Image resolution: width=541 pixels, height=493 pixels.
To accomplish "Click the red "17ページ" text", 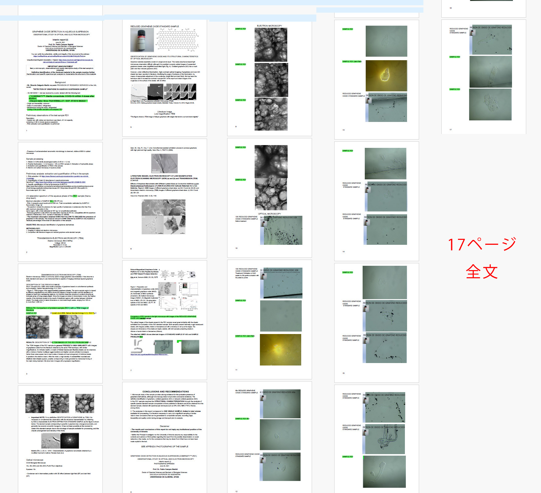I will coord(482,244).
